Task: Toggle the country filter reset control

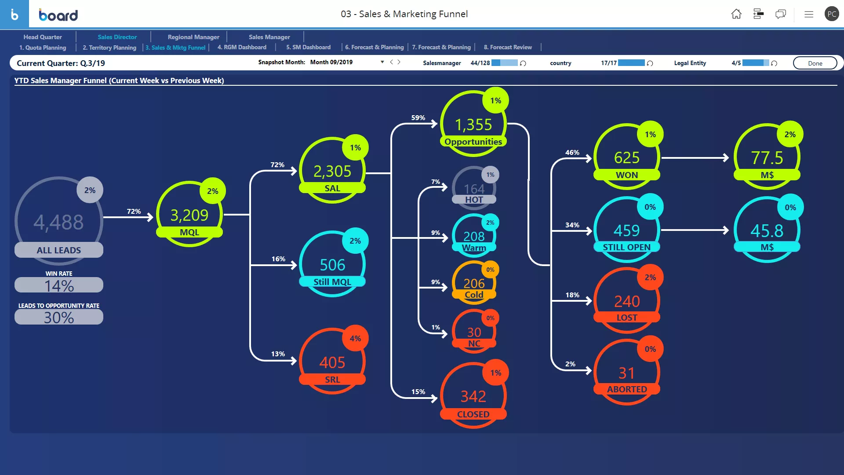Action: [650, 62]
